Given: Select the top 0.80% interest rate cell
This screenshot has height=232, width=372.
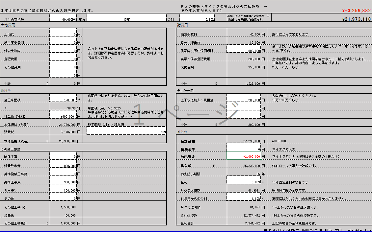Looking at the screenshot, I should coord(198,19).
